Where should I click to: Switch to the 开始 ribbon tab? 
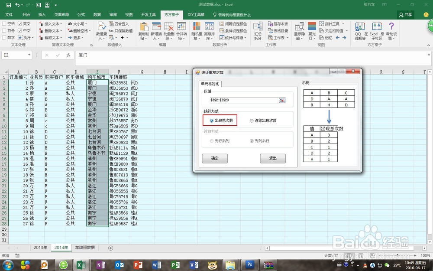(x=26, y=15)
